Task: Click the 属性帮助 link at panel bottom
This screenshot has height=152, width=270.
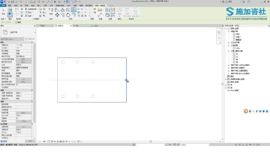Action: coord(4,141)
